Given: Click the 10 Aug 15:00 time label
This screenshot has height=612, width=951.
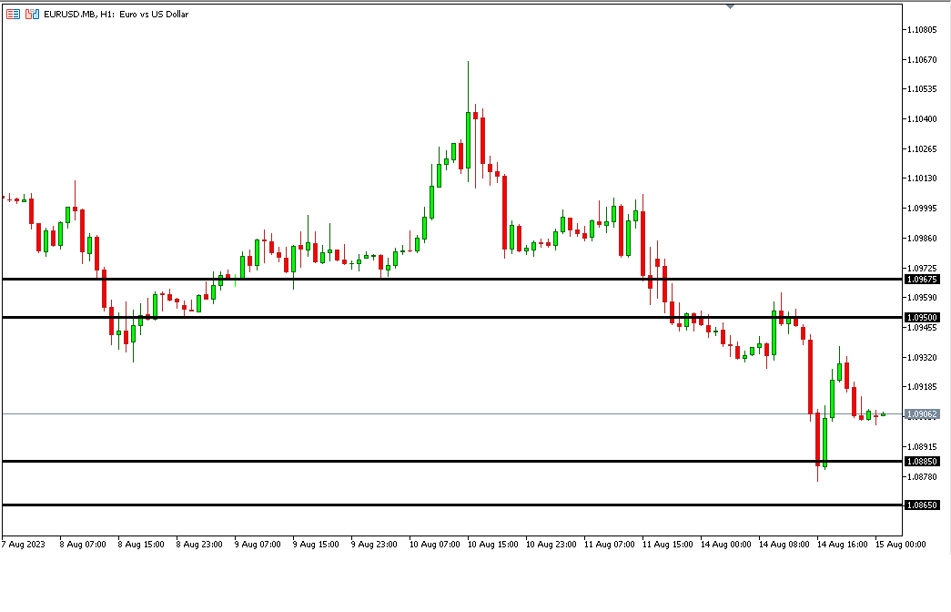Looking at the screenshot, I should (493, 545).
